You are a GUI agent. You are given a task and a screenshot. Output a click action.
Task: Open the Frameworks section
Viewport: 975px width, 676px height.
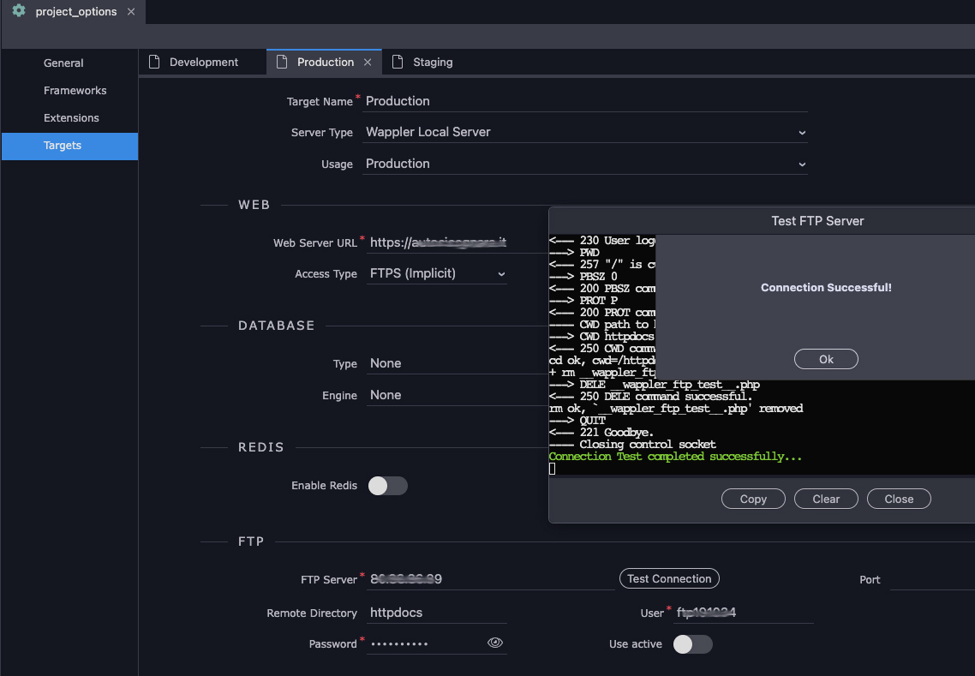pos(75,90)
